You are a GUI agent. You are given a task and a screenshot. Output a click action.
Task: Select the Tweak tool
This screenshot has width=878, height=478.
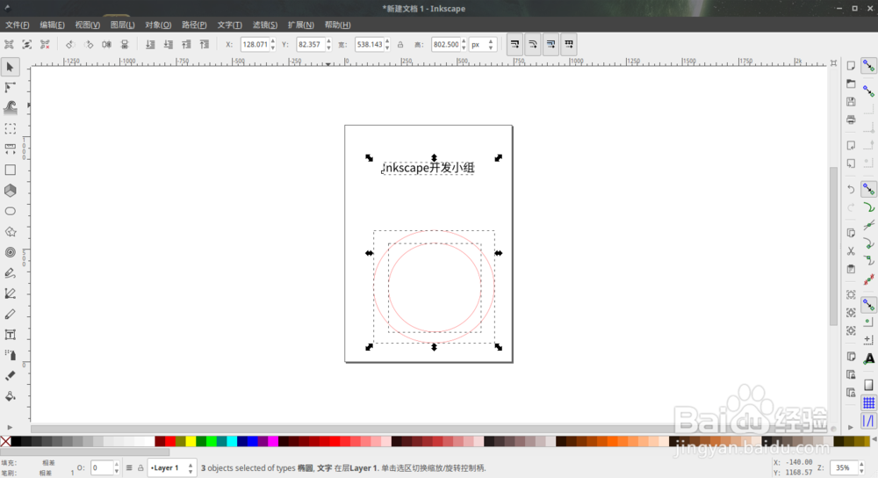click(x=10, y=107)
